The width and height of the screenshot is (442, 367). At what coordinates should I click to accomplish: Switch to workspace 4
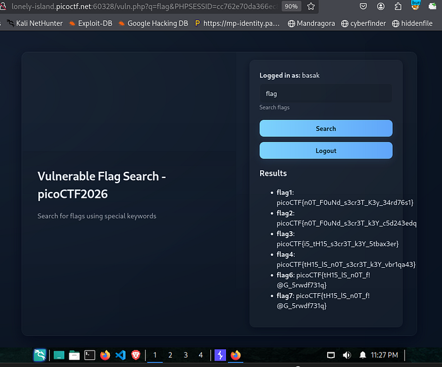click(201, 355)
